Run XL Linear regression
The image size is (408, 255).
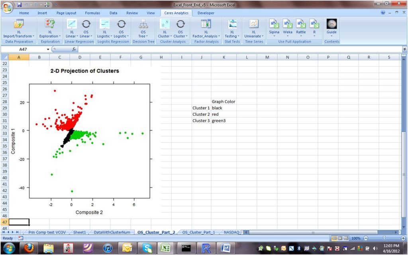(x=72, y=29)
